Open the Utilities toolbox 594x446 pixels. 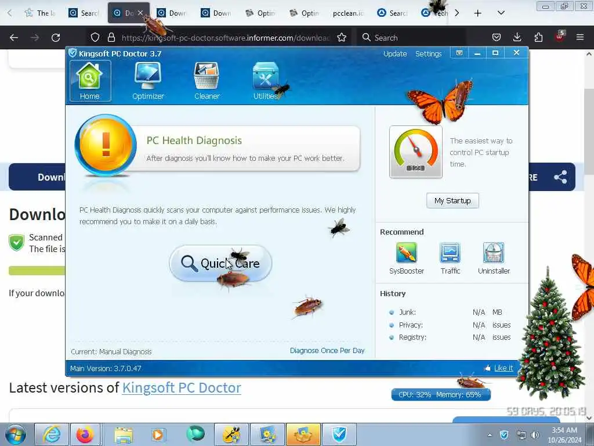coord(265,81)
